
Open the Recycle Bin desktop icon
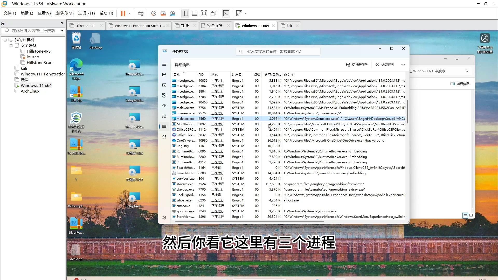(x=76, y=41)
